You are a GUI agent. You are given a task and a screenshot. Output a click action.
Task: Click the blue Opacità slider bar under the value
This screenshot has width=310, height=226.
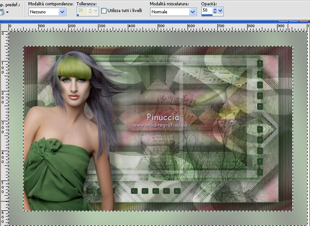pos(207,15)
